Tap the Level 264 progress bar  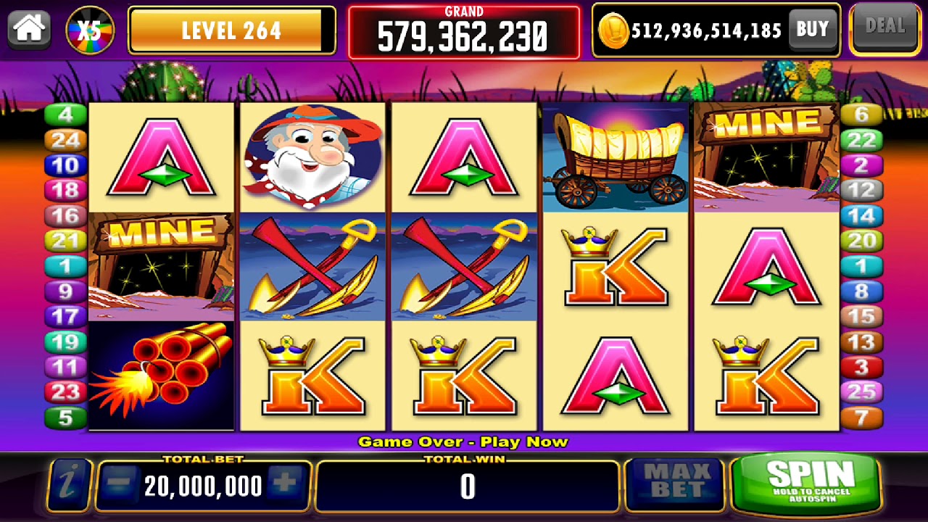232,30
